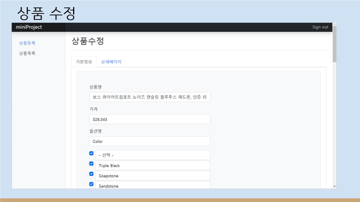Open the miniProject brand link
360x202 pixels.
pos(29,27)
